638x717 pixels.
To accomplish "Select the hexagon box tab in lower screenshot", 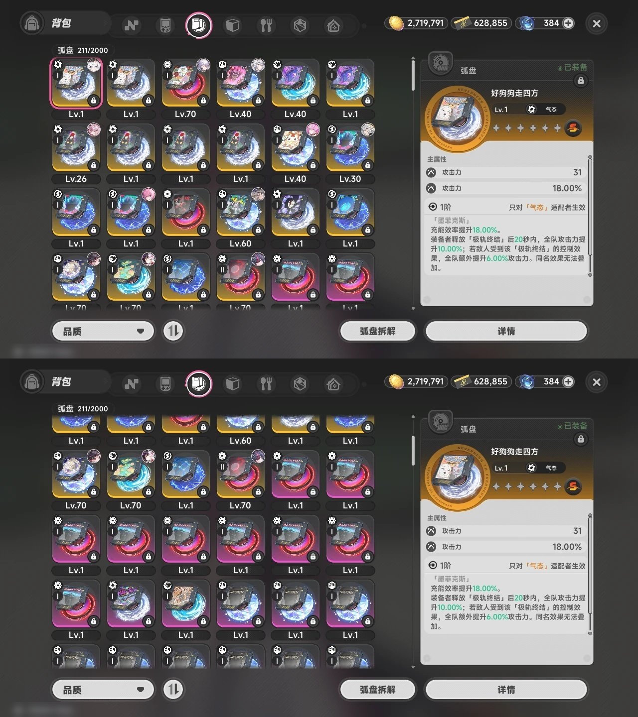I will 300,384.
